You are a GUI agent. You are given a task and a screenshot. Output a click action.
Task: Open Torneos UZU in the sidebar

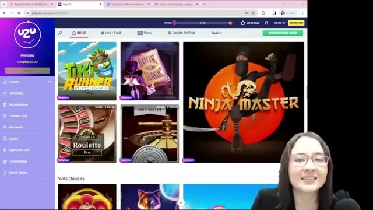click(x=18, y=116)
